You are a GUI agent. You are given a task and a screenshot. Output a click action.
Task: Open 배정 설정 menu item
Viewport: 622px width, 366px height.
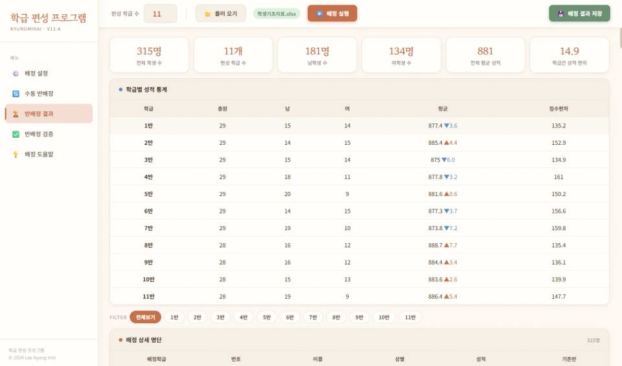(49, 73)
